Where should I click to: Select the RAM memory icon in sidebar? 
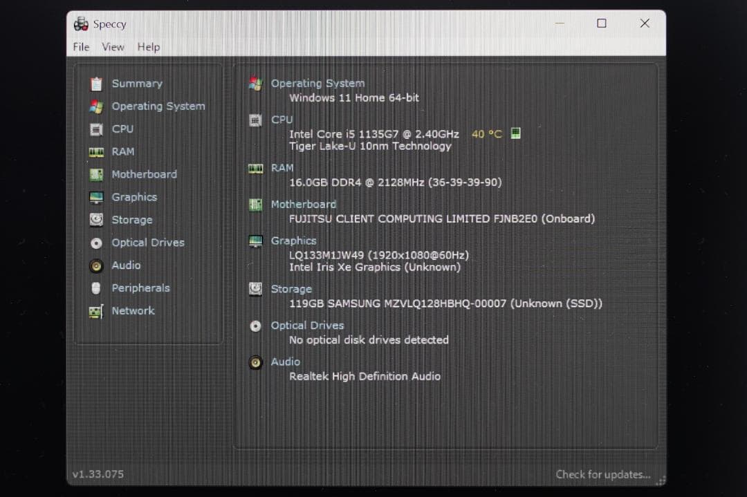[x=96, y=151]
